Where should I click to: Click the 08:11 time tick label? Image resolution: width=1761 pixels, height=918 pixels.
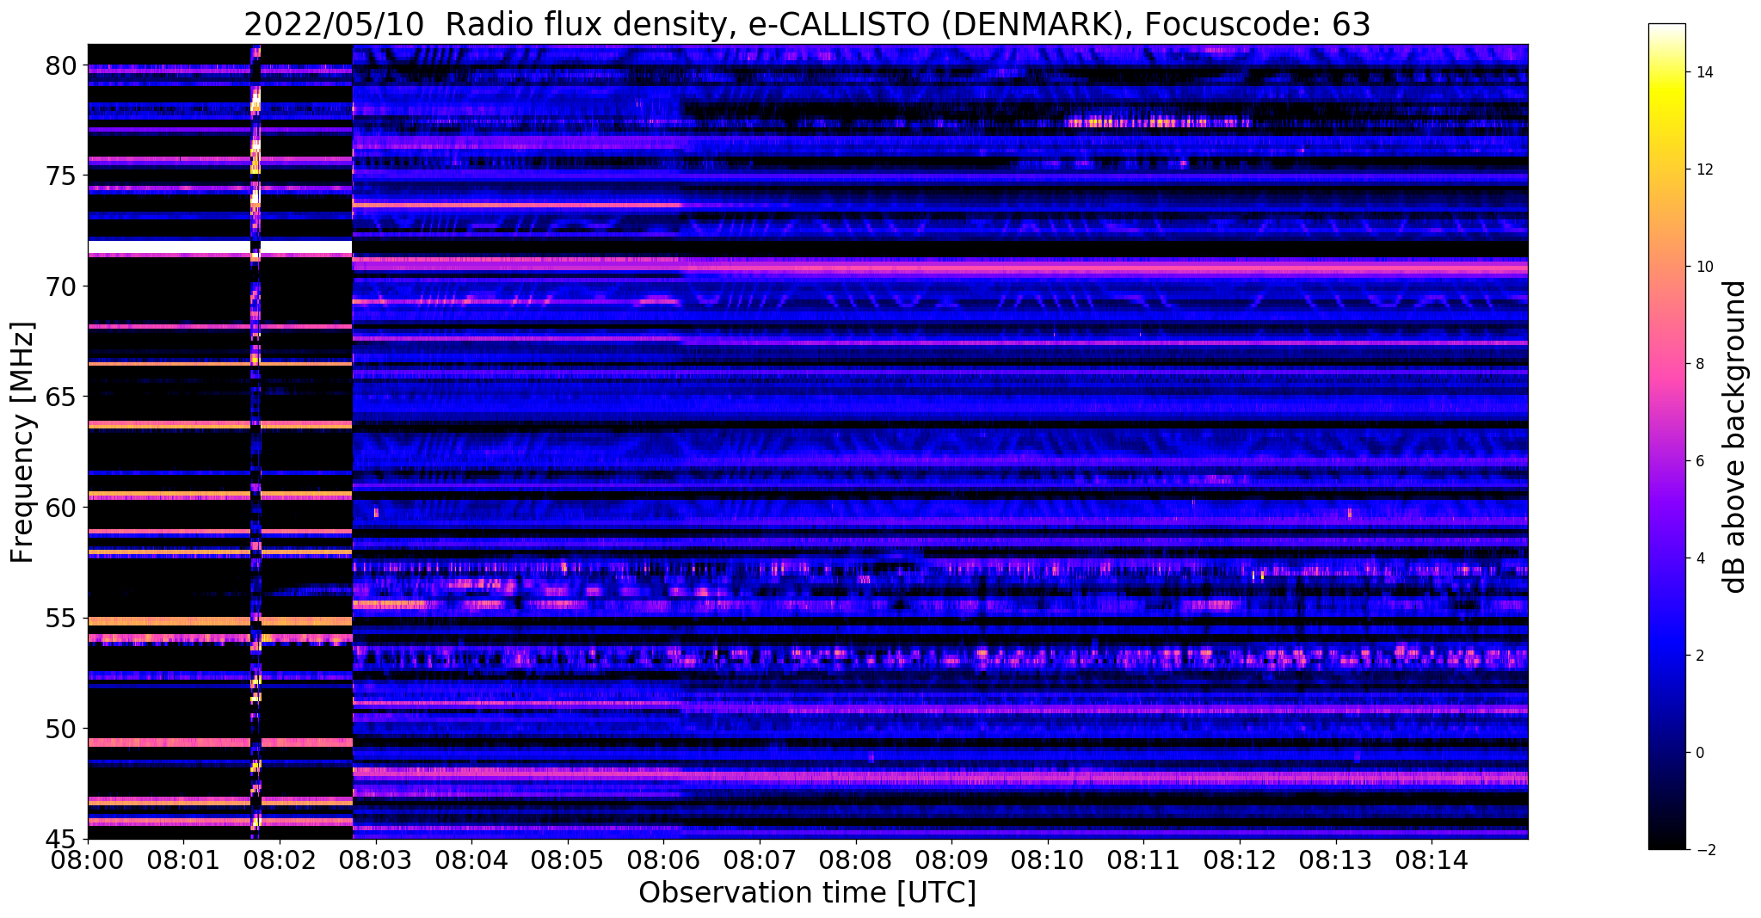[1143, 860]
